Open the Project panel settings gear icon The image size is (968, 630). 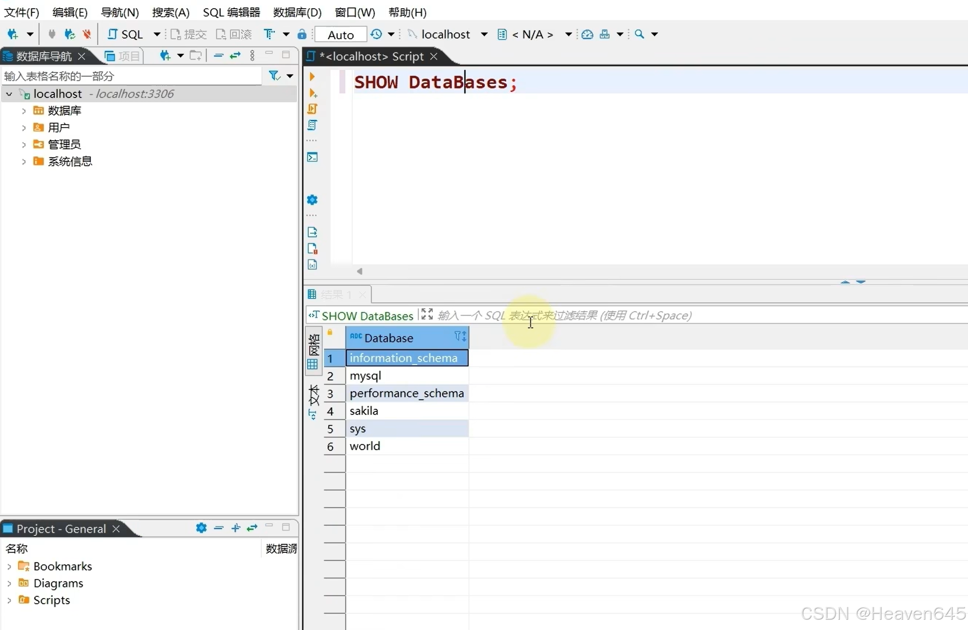(x=201, y=528)
